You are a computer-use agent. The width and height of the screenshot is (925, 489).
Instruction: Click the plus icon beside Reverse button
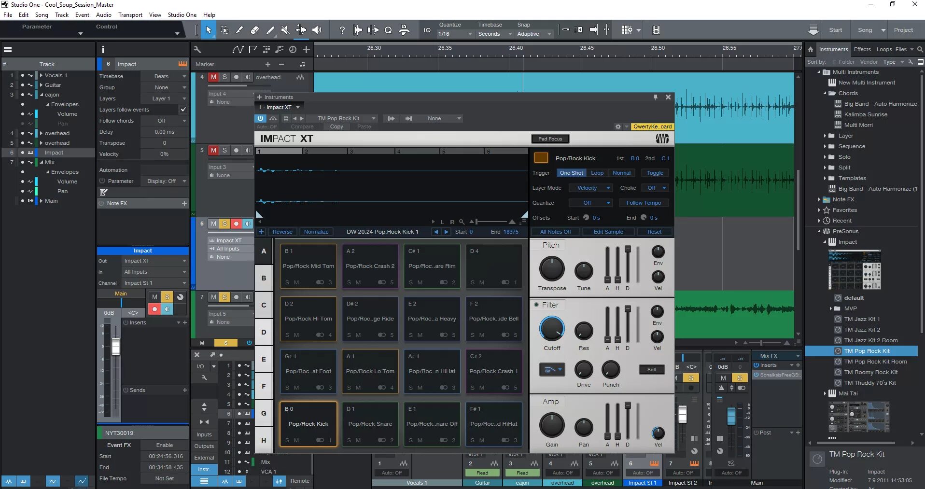click(x=261, y=232)
